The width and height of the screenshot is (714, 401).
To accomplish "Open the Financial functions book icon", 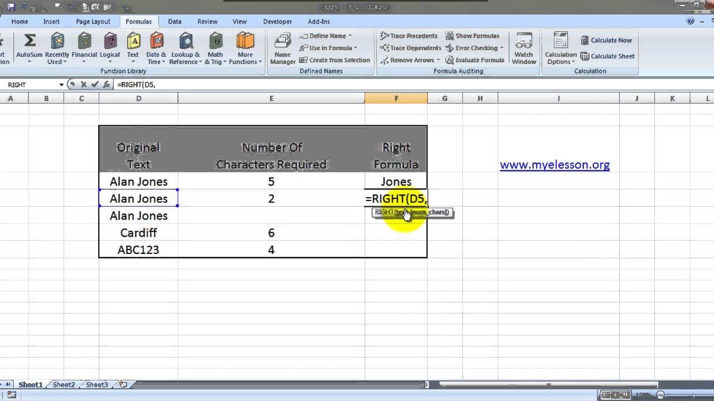I will pyautogui.click(x=84, y=41).
